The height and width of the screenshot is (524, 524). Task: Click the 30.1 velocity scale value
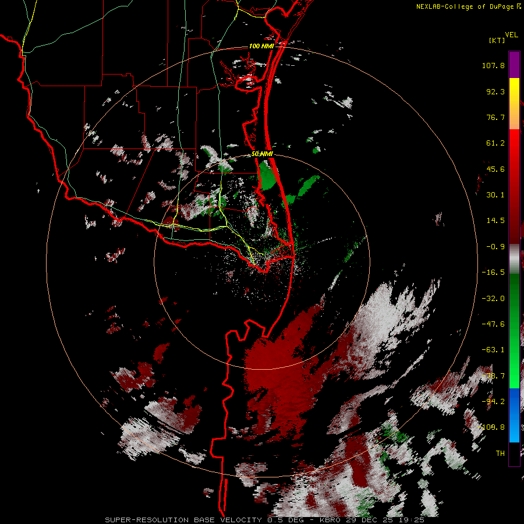495,195
